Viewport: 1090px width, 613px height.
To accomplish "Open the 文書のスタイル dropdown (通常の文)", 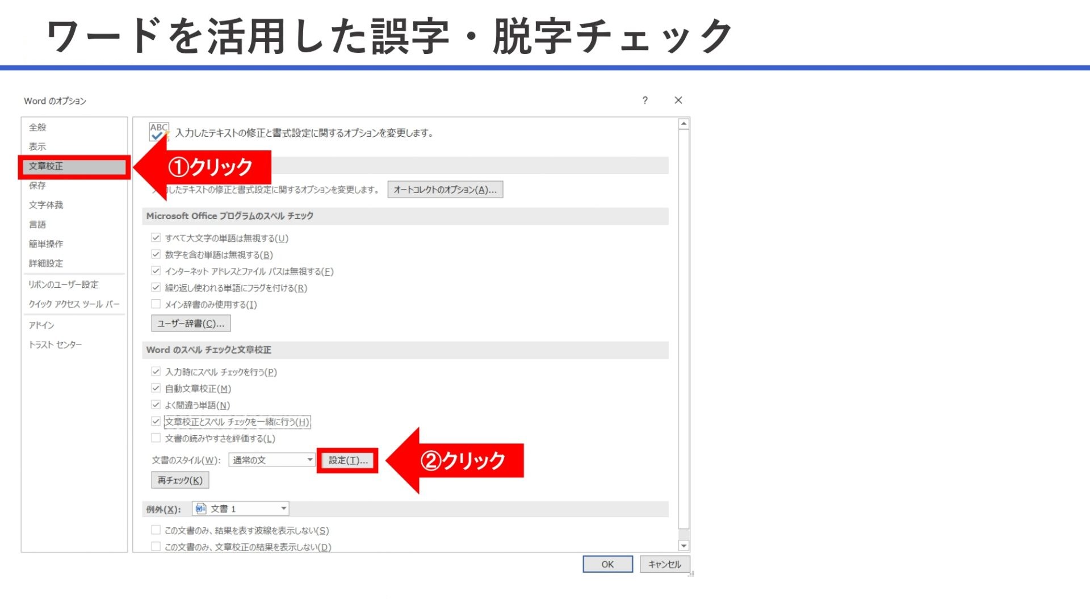I will click(271, 460).
